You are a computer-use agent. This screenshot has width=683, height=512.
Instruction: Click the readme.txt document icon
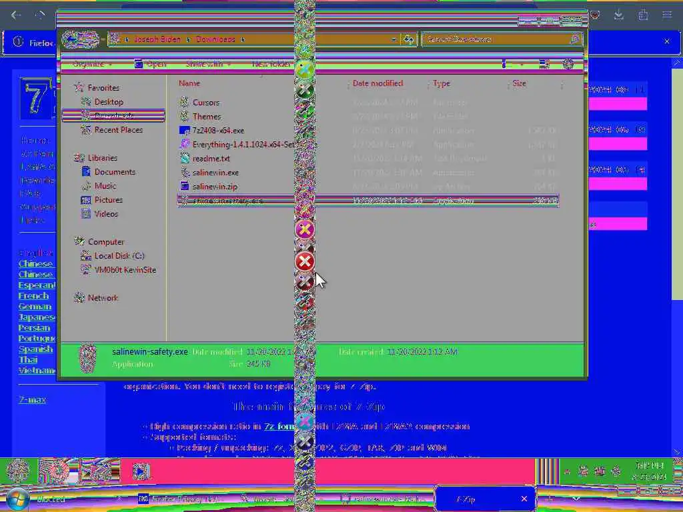point(184,159)
